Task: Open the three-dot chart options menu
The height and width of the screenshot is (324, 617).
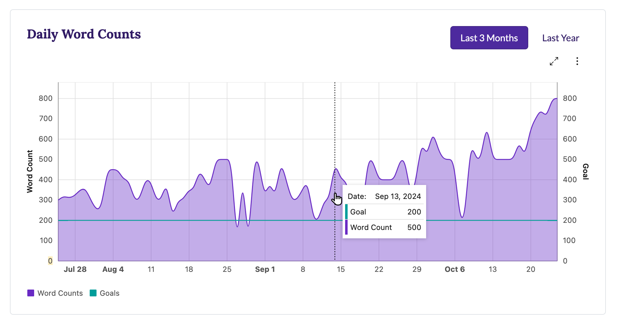Action: click(x=577, y=61)
